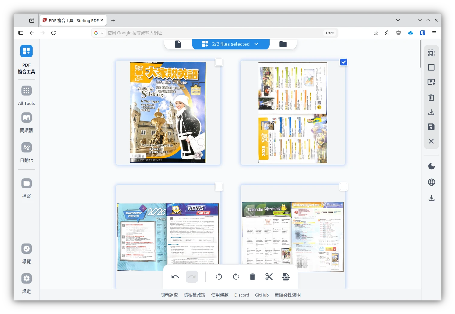Uncheck the checked table-of-contents page checkbox
This screenshot has height=314, width=455.
click(x=344, y=62)
